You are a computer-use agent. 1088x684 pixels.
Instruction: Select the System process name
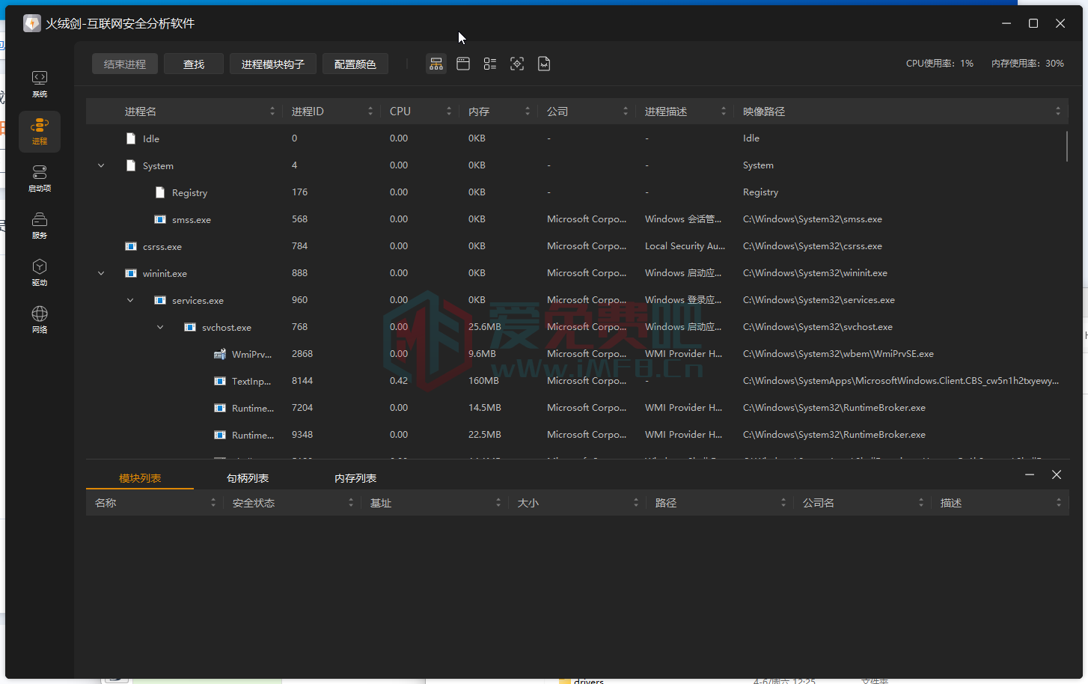(158, 165)
